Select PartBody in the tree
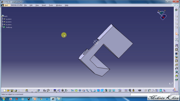This screenshot has height=101, width=180. click(9, 27)
